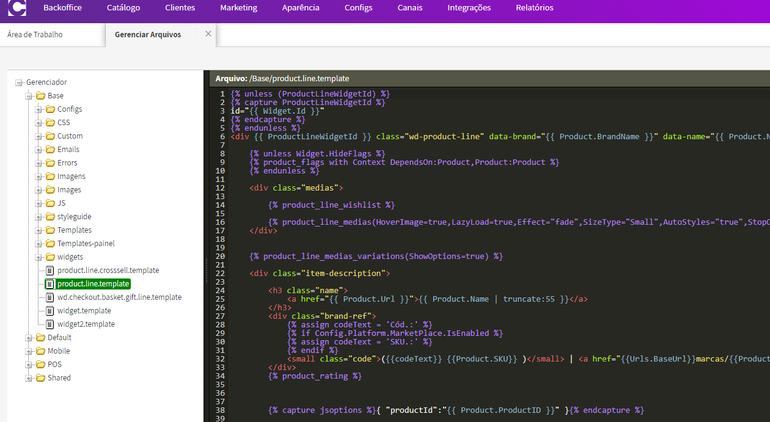The height and width of the screenshot is (422, 770).
Task: Click the company logo icon
Action: [17, 8]
